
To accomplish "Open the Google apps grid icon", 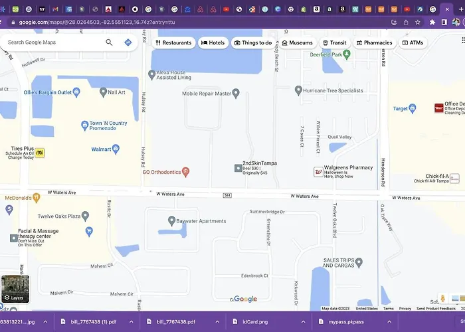I will coord(463,40).
